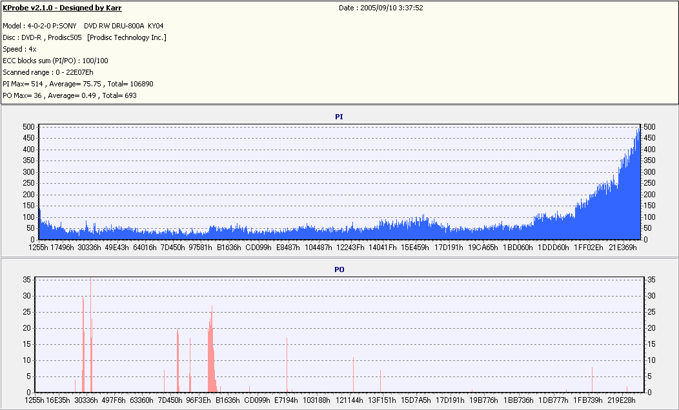The width and height of the screenshot is (679, 410).
Task: Click the 'Speed : 4x' line
Action: click(x=19, y=49)
